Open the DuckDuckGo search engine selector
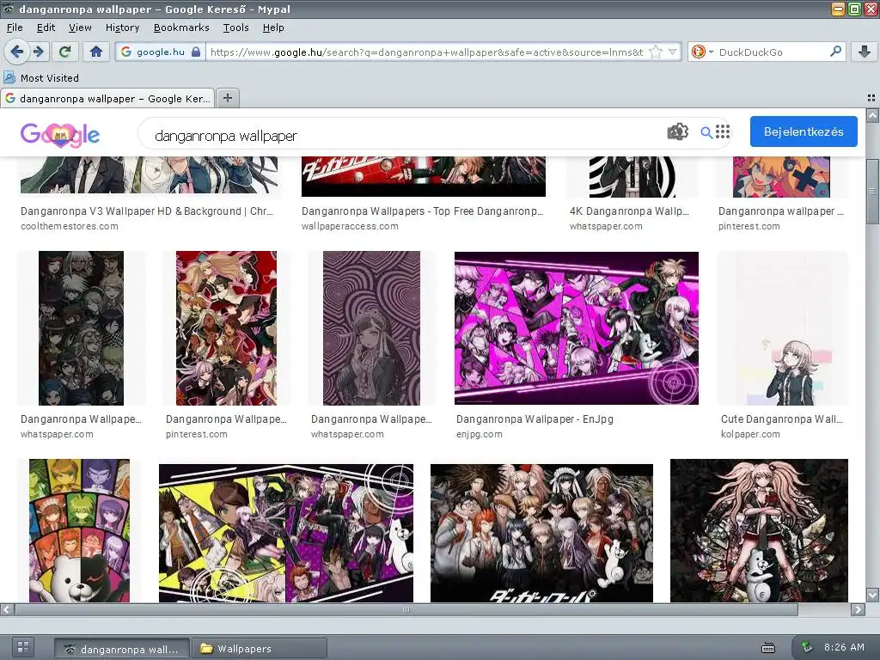The height and width of the screenshot is (660, 880). (701, 52)
